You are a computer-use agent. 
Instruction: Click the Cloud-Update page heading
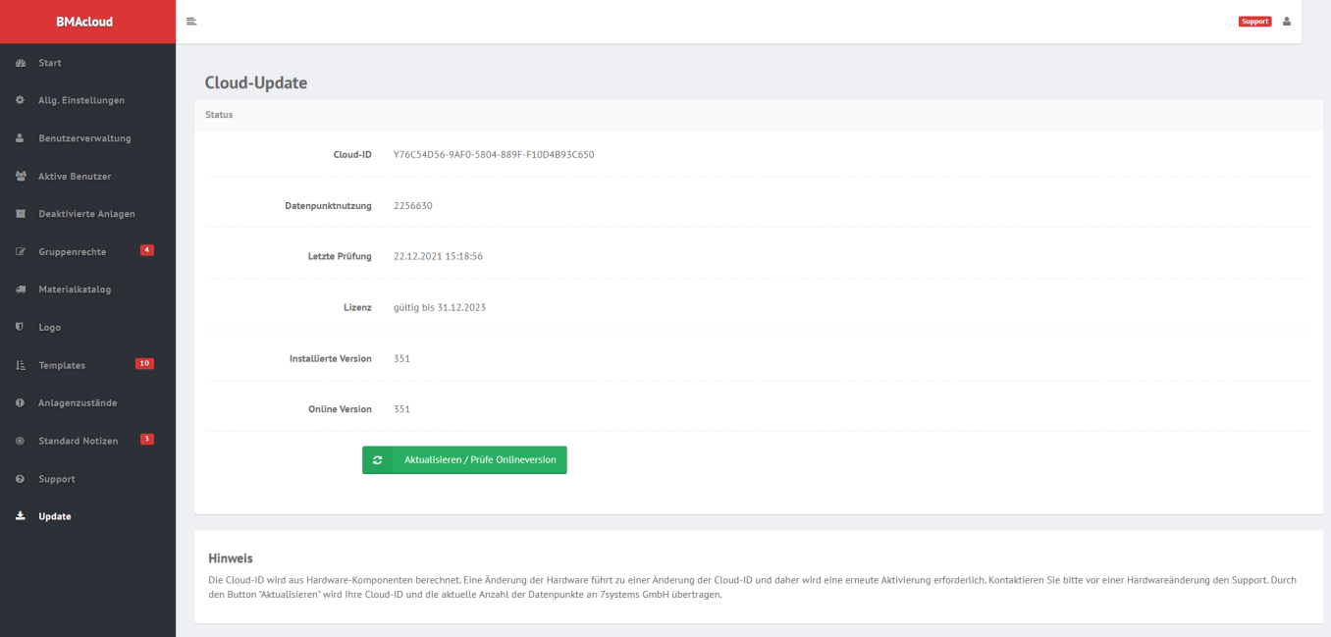[x=256, y=83]
